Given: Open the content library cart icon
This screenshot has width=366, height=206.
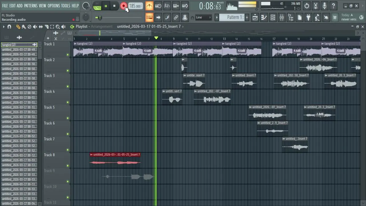Looking at the screenshot, I should coord(335,17).
